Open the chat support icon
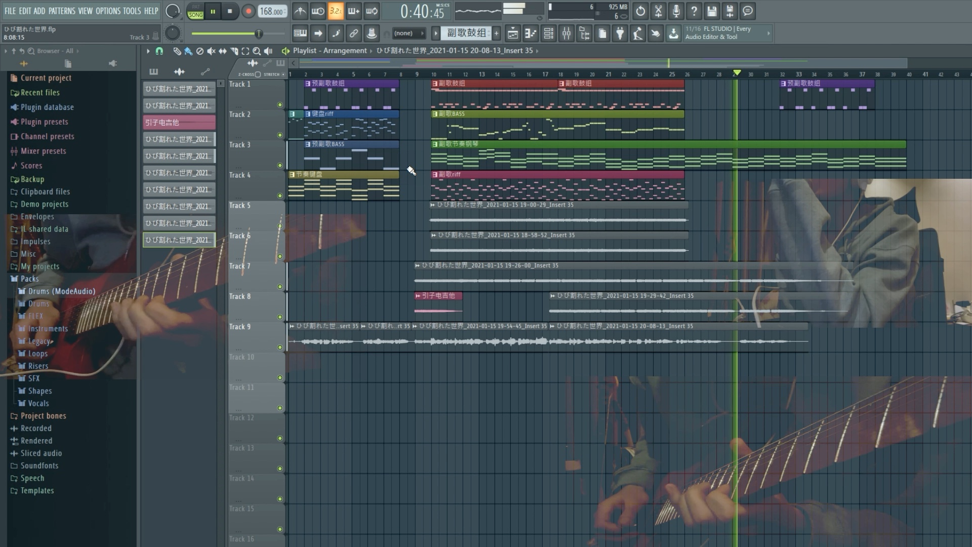This screenshot has width=972, height=547. pos(748,11)
